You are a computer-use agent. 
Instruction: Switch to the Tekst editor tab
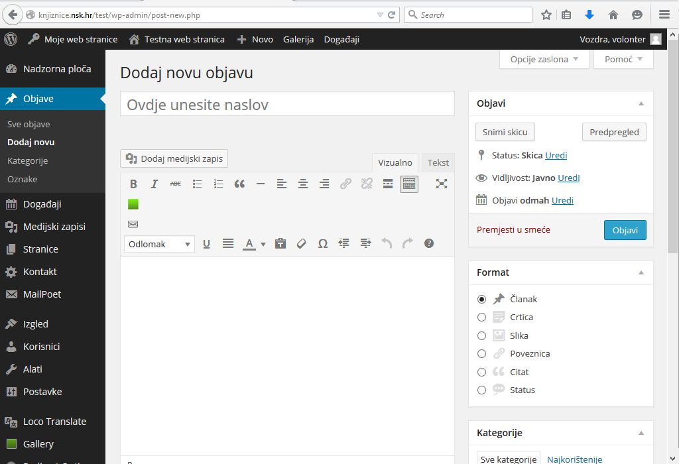pos(438,163)
